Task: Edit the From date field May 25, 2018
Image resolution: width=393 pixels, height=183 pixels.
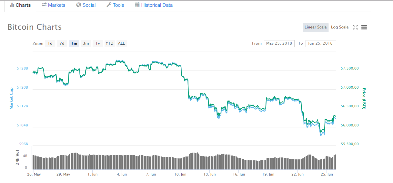Action: pyautogui.click(x=279, y=43)
